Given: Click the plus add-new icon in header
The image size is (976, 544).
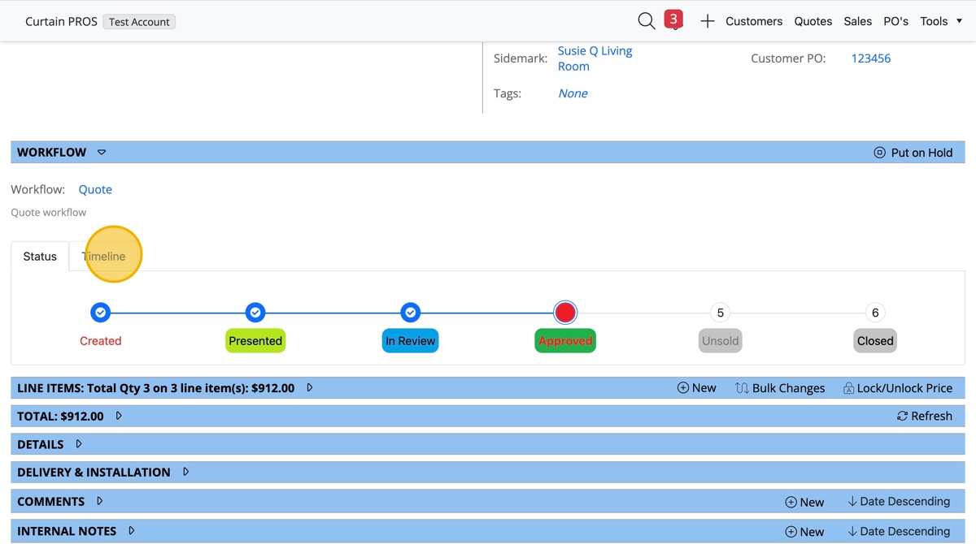Looking at the screenshot, I should pos(708,21).
